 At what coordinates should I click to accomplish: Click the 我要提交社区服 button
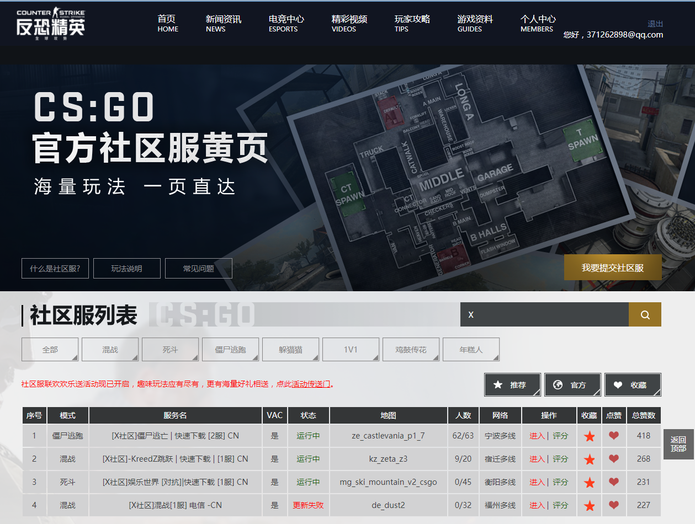pos(612,268)
